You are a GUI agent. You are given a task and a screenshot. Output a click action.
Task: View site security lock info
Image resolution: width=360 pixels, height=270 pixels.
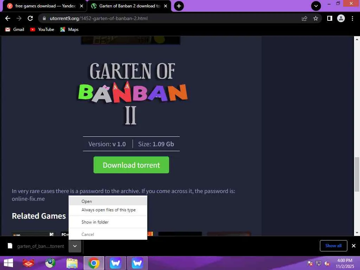pos(44,18)
